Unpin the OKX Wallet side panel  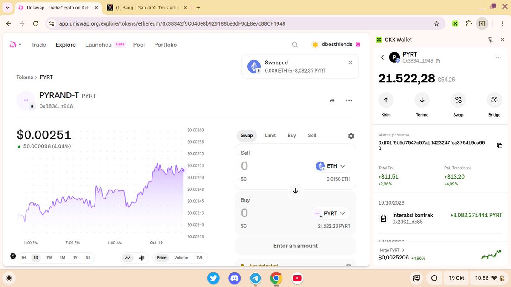(x=490, y=40)
